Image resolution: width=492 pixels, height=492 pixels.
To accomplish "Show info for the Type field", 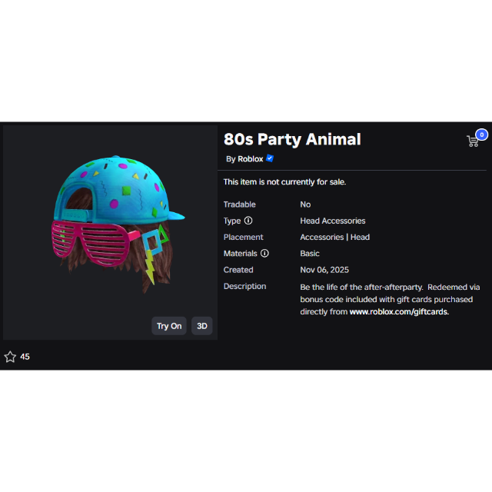I will [248, 221].
